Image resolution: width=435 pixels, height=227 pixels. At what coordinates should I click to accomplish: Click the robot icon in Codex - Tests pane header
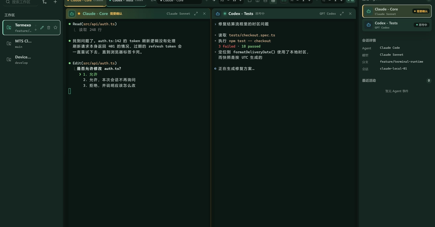[217, 14]
